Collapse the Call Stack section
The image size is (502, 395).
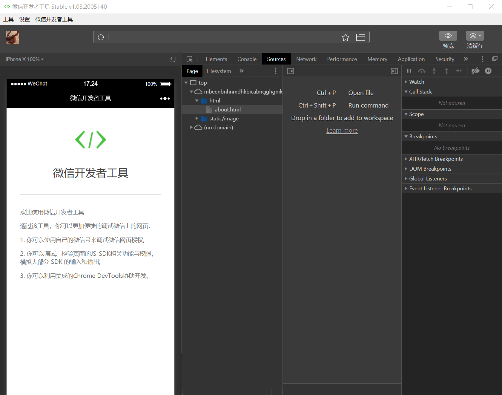click(452, 92)
